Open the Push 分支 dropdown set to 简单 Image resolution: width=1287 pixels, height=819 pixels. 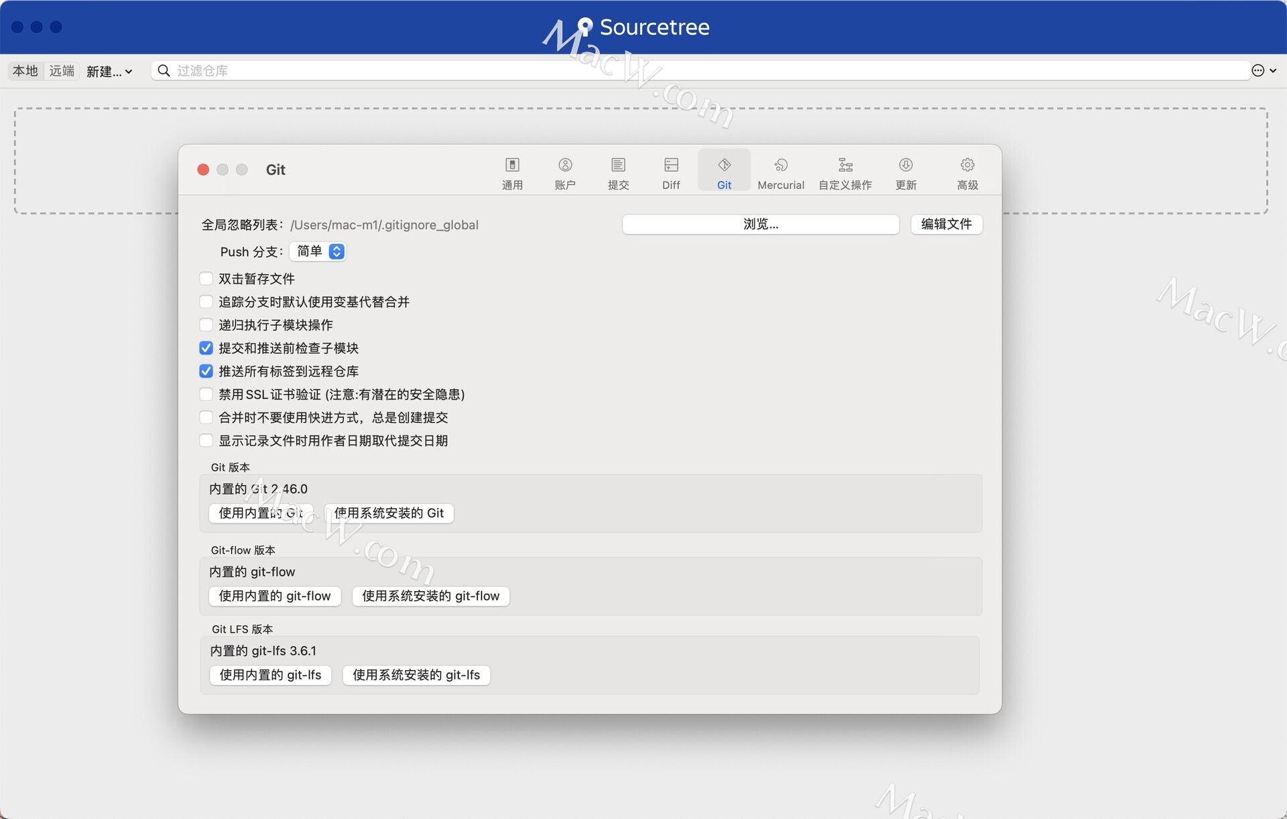(x=318, y=251)
